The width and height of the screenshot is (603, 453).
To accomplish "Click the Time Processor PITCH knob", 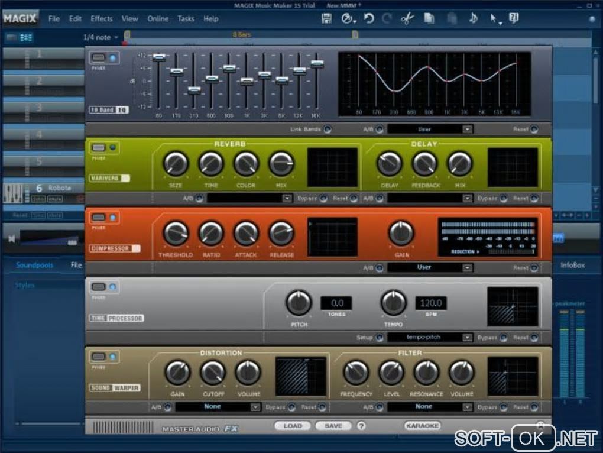I will pos(299,302).
